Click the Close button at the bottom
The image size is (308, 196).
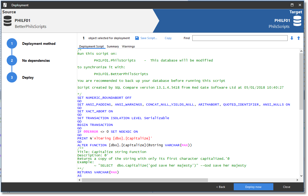click(x=287, y=187)
